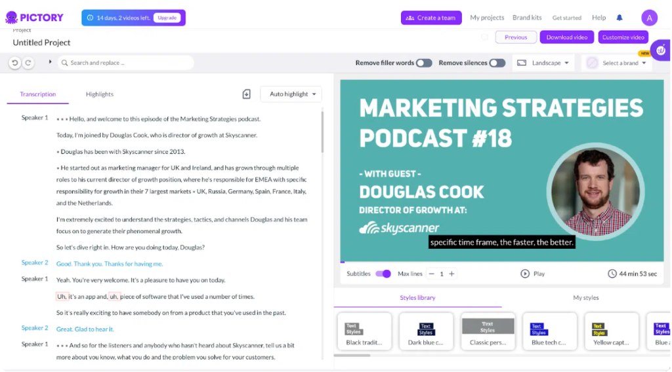This screenshot has height=372, width=672.
Task: Open the floating AI assistant icon
Action: [660, 49]
